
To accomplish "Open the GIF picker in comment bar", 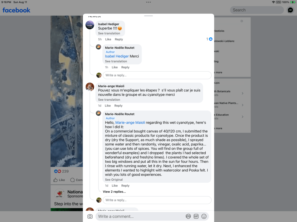I will tap(196, 216).
